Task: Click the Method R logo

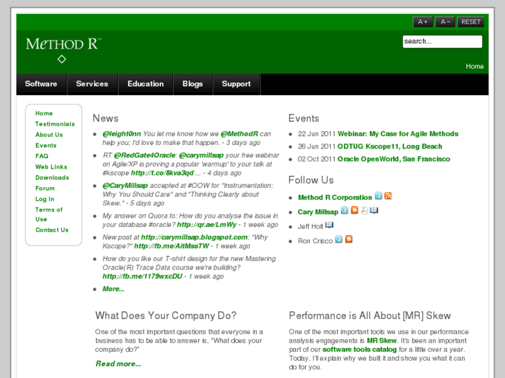Action: click(63, 45)
